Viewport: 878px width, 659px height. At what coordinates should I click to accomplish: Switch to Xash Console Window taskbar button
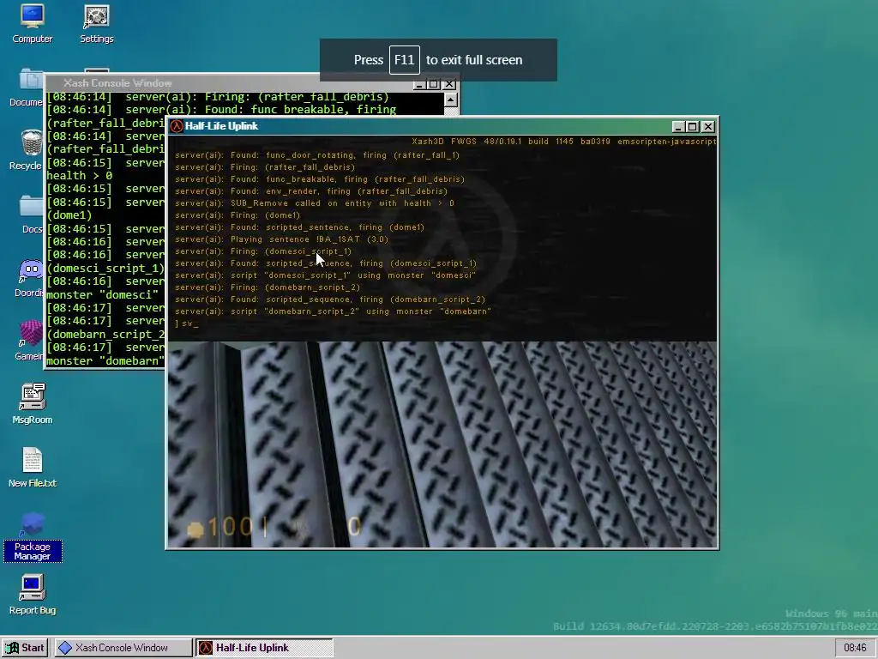[122, 648]
